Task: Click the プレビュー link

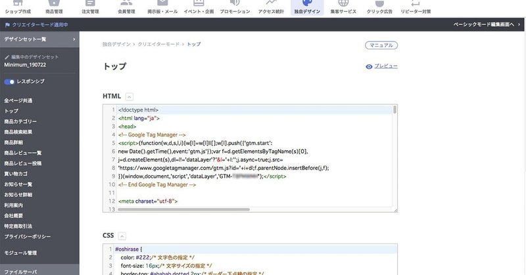Action: coord(386,66)
